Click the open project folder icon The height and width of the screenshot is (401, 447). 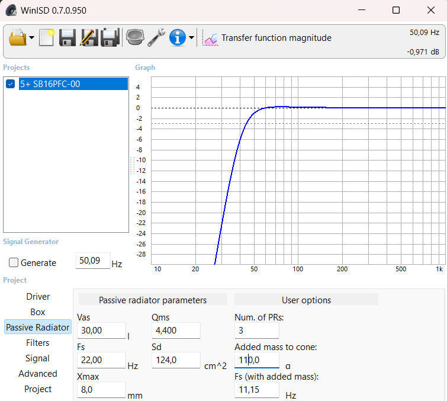[x=17, y=37]
